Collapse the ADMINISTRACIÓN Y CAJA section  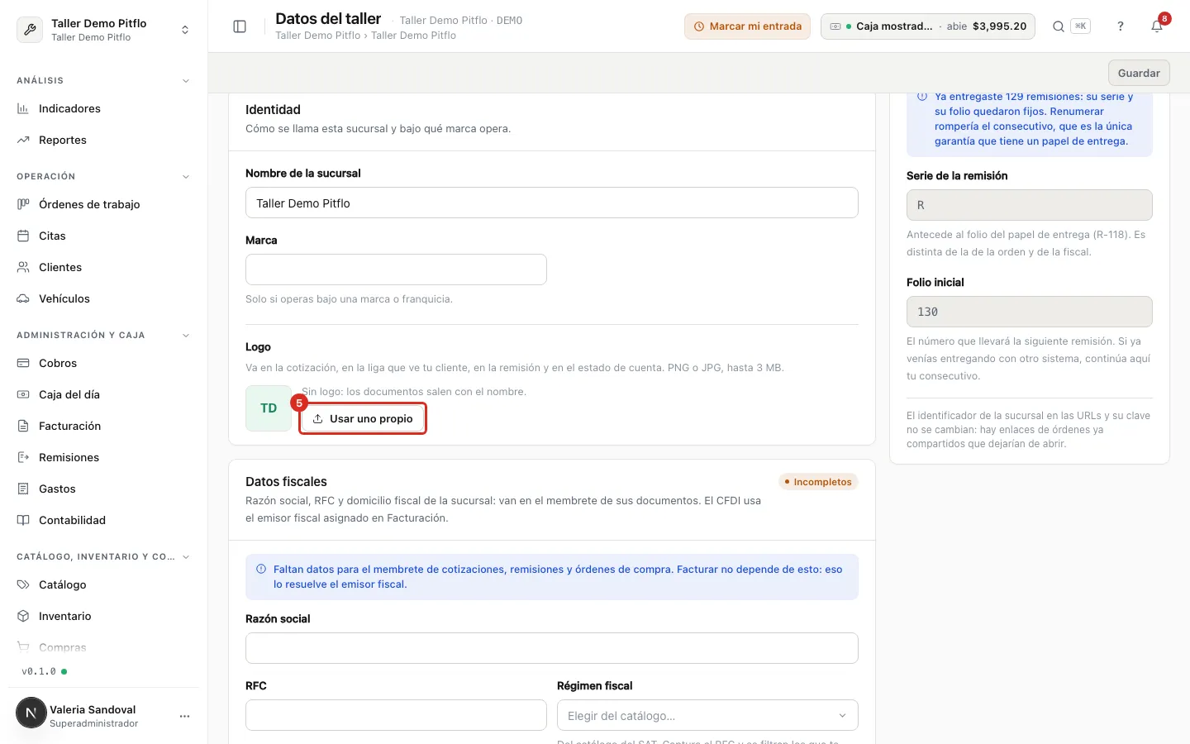tap(186, 336)
